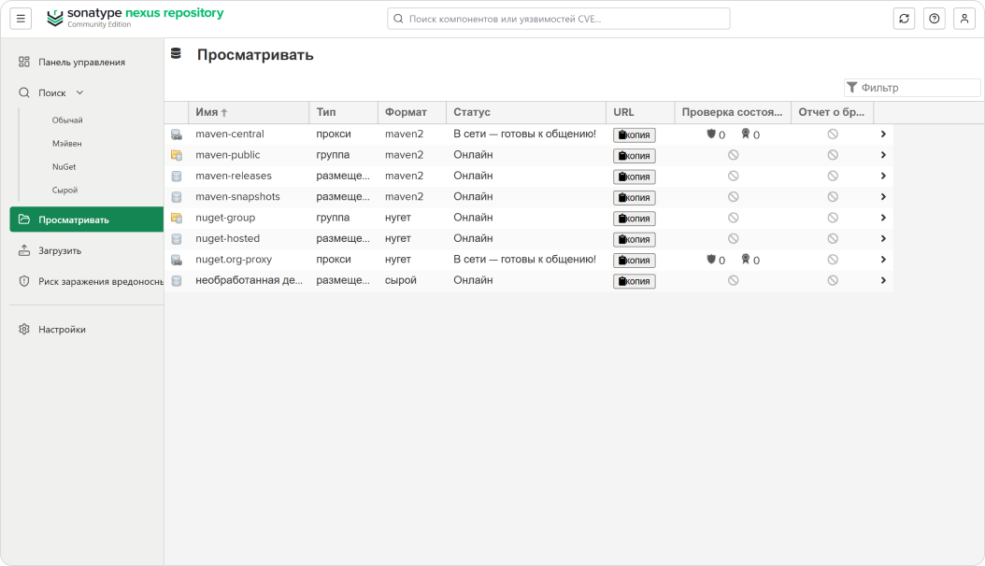Sort by the Формат column header
This screenshot has height=566, width=985.
411,112
